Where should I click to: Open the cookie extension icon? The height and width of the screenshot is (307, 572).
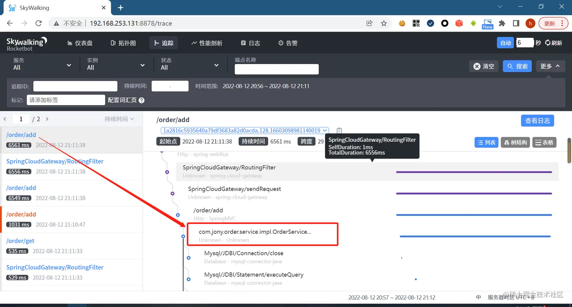pyautogui.click(x=402, y=23)
